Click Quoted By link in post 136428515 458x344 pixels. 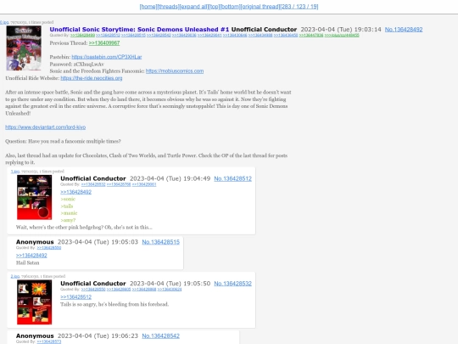(49, 248)
